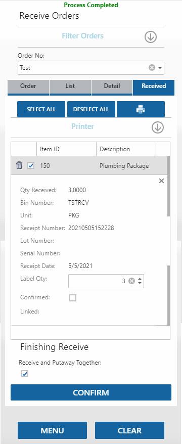Image resolution: width=182 pixels, height=444 pixels.
Task: Click the received items list scrollbar
Action: 169,241
